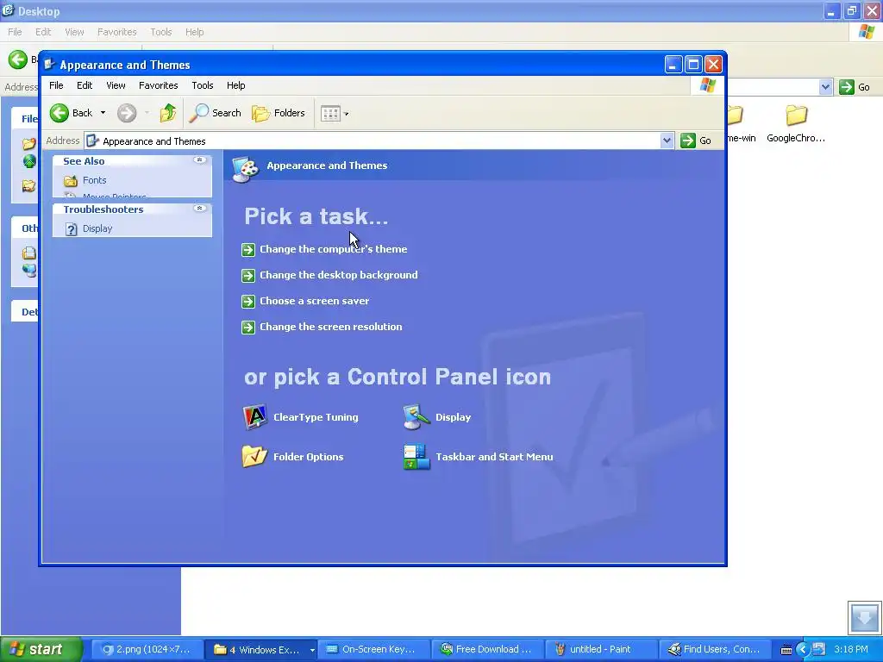
Task: Click the down-arrow box at bottom-right corner
Action: pos(864,617)
